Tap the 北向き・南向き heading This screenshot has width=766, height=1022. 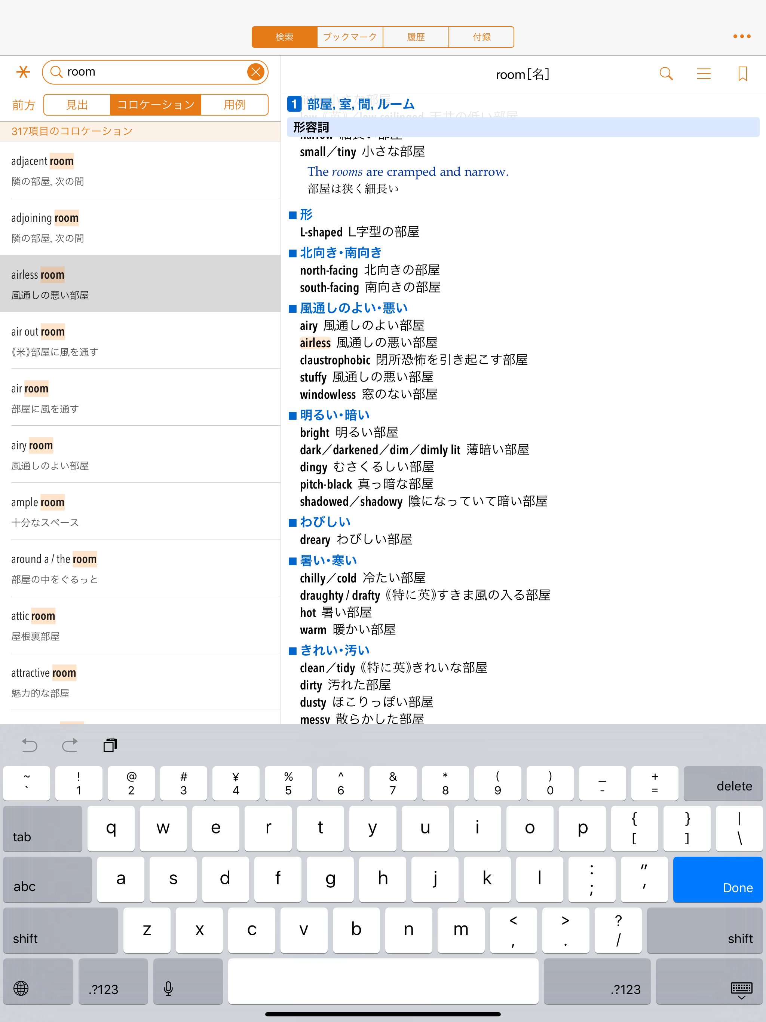[341, 253]
